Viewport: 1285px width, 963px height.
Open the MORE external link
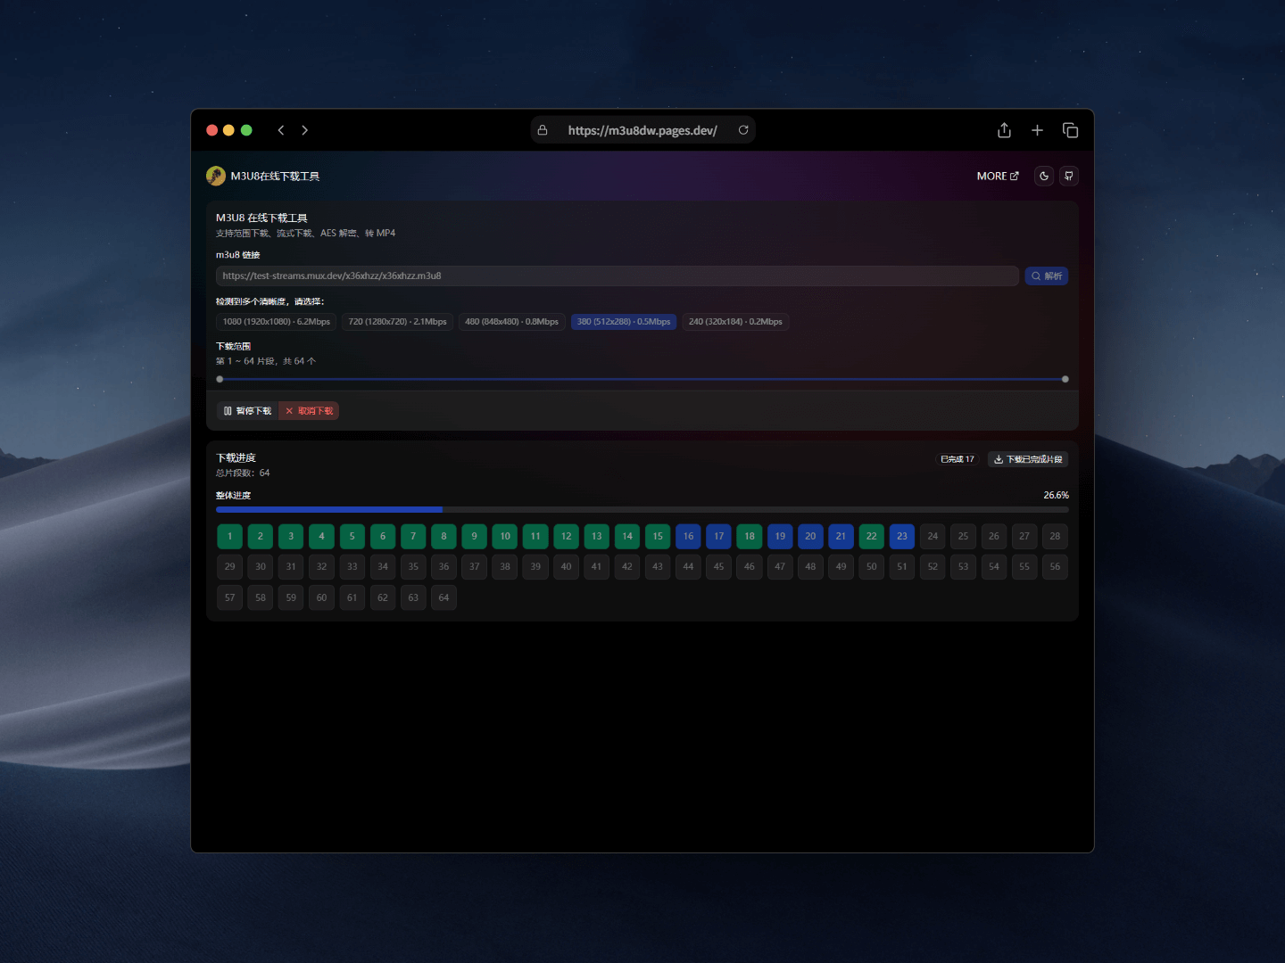tap(997, 176)
